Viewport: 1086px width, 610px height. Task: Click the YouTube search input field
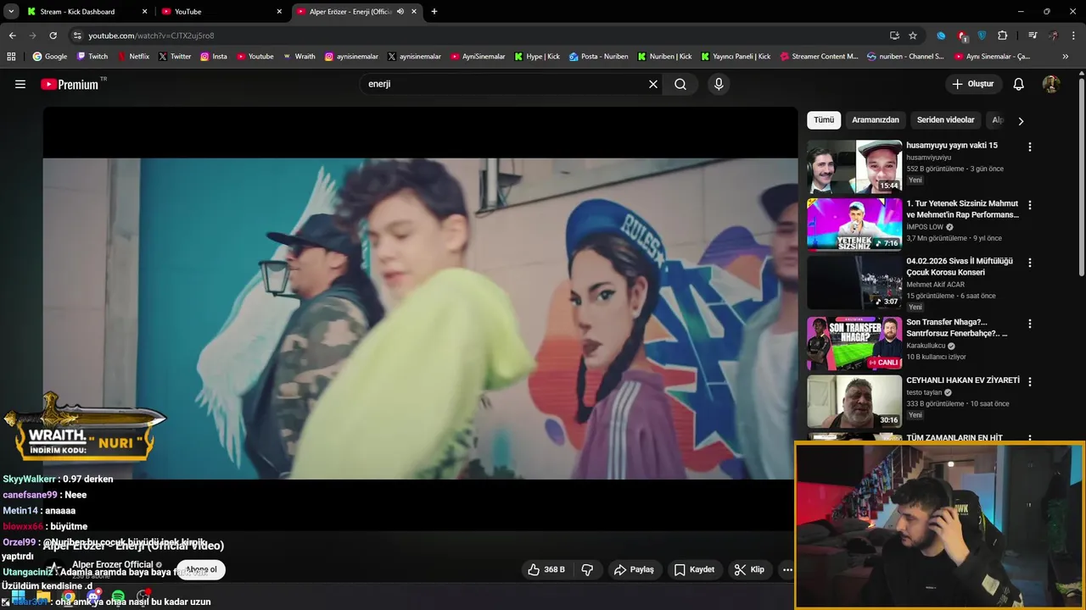click(x=505, y=84)
